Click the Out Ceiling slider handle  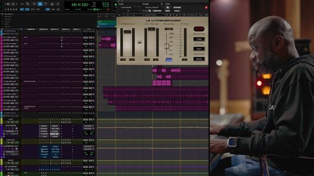(x=152, y=29)
